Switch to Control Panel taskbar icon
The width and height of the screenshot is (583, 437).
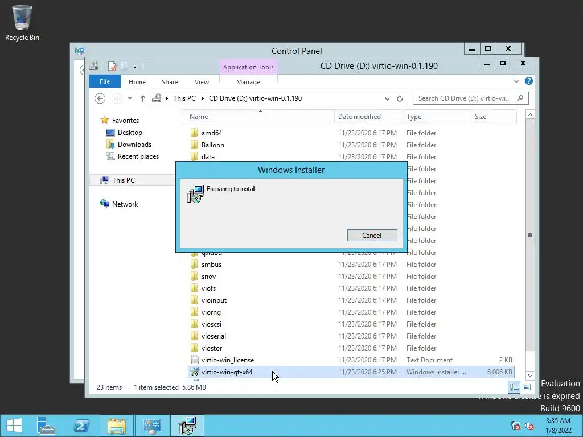click(151, 426)
